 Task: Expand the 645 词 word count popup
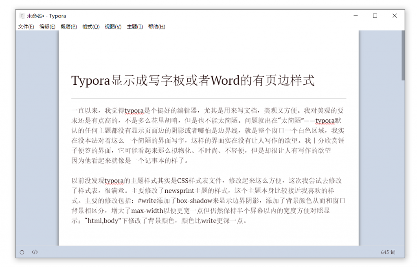click(x=388, y=252)
